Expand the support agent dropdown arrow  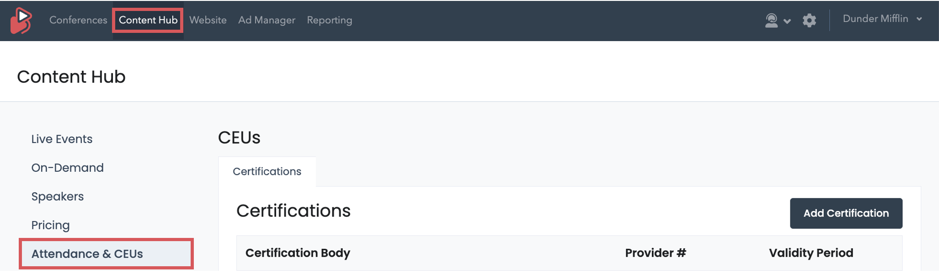(x=787, y=21)
